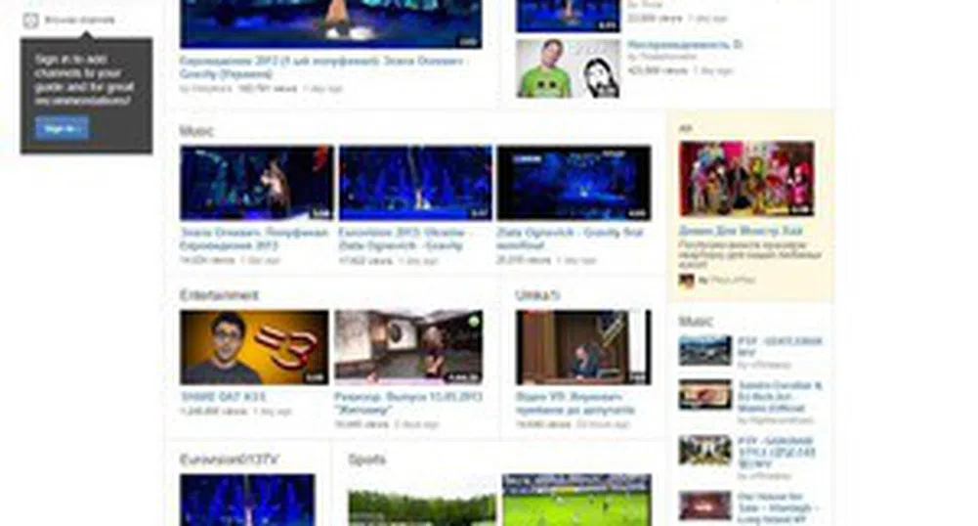The height and width of the screenshot is (526, 978).
Task: Open the Entertainment section heading
Action: pos(219,294)
